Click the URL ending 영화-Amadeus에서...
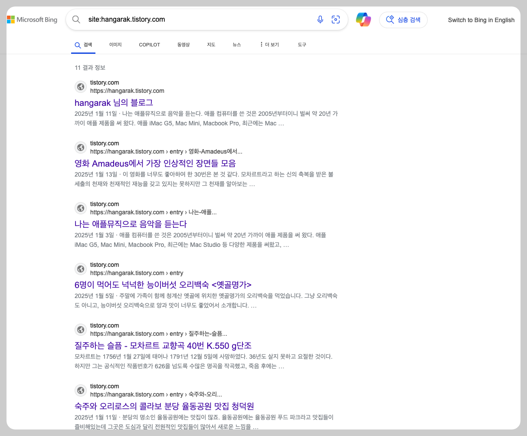Viewport: 527px width, 436px height. [x=166, y=152]
